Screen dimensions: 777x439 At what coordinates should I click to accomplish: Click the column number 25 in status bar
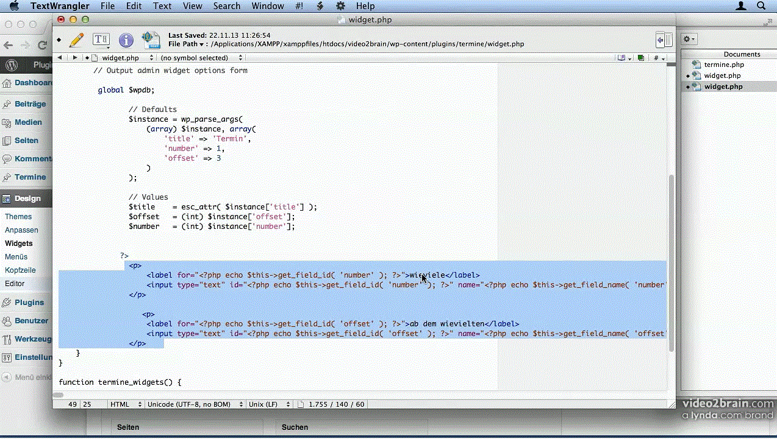point(87,404)
